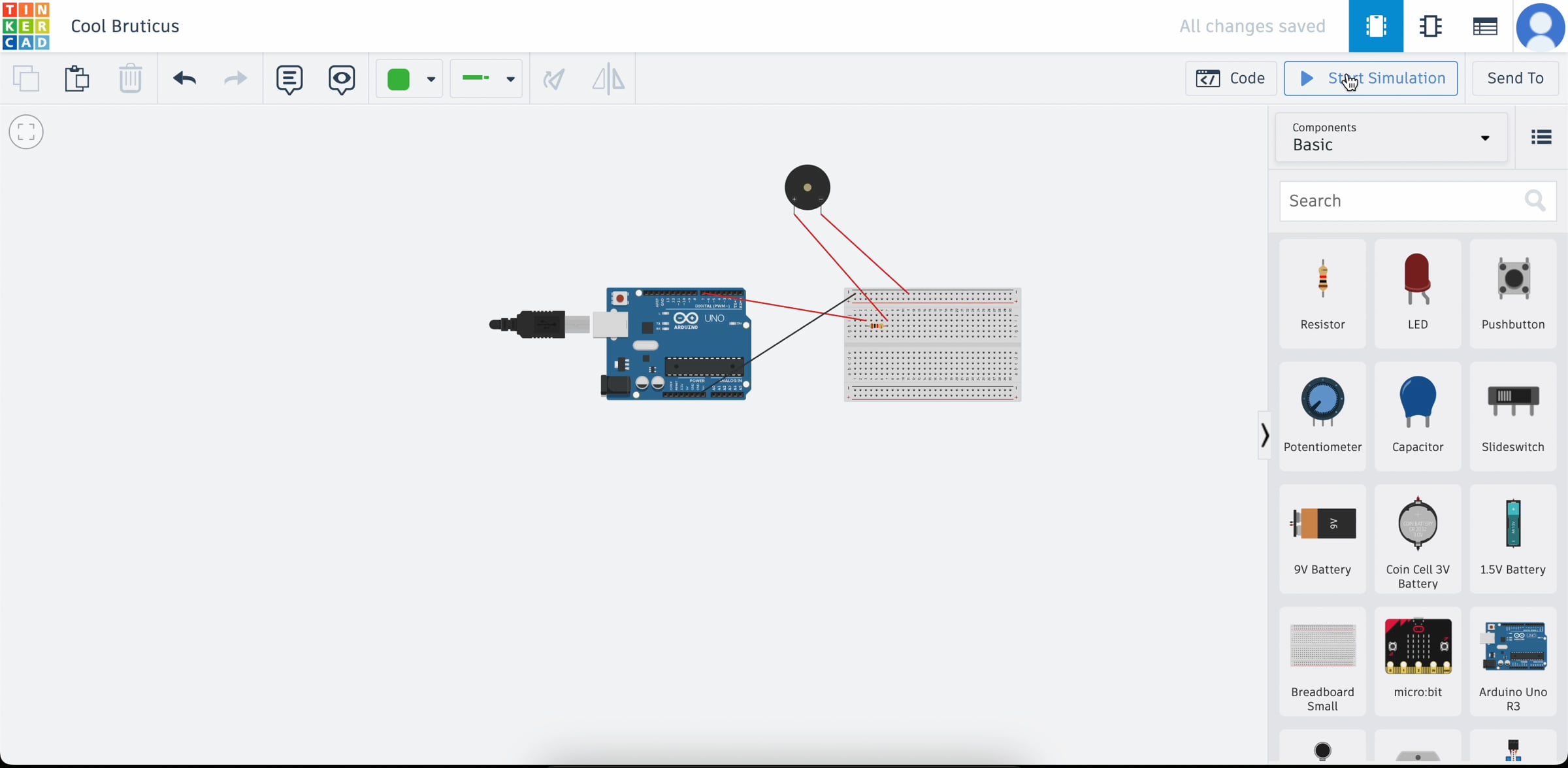1568x768 pixels.
Task: Toggle the components list view
Action: click(x=1541, y=137)
